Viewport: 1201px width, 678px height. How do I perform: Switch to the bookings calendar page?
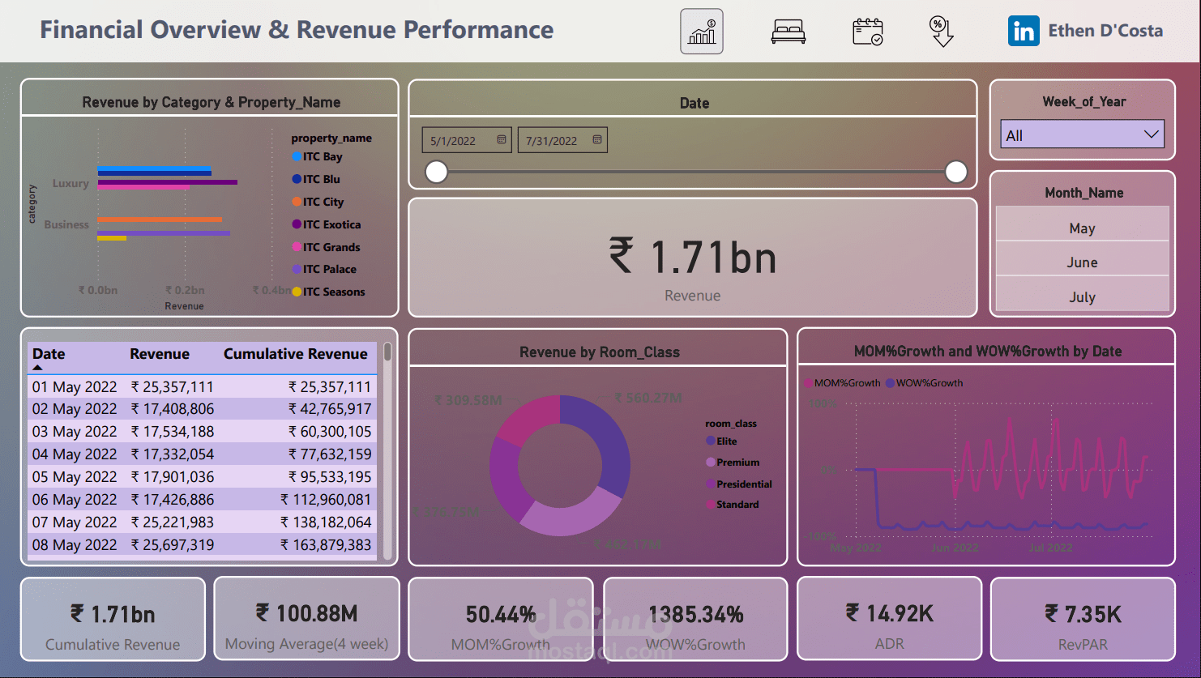click(x=867, y=31)
